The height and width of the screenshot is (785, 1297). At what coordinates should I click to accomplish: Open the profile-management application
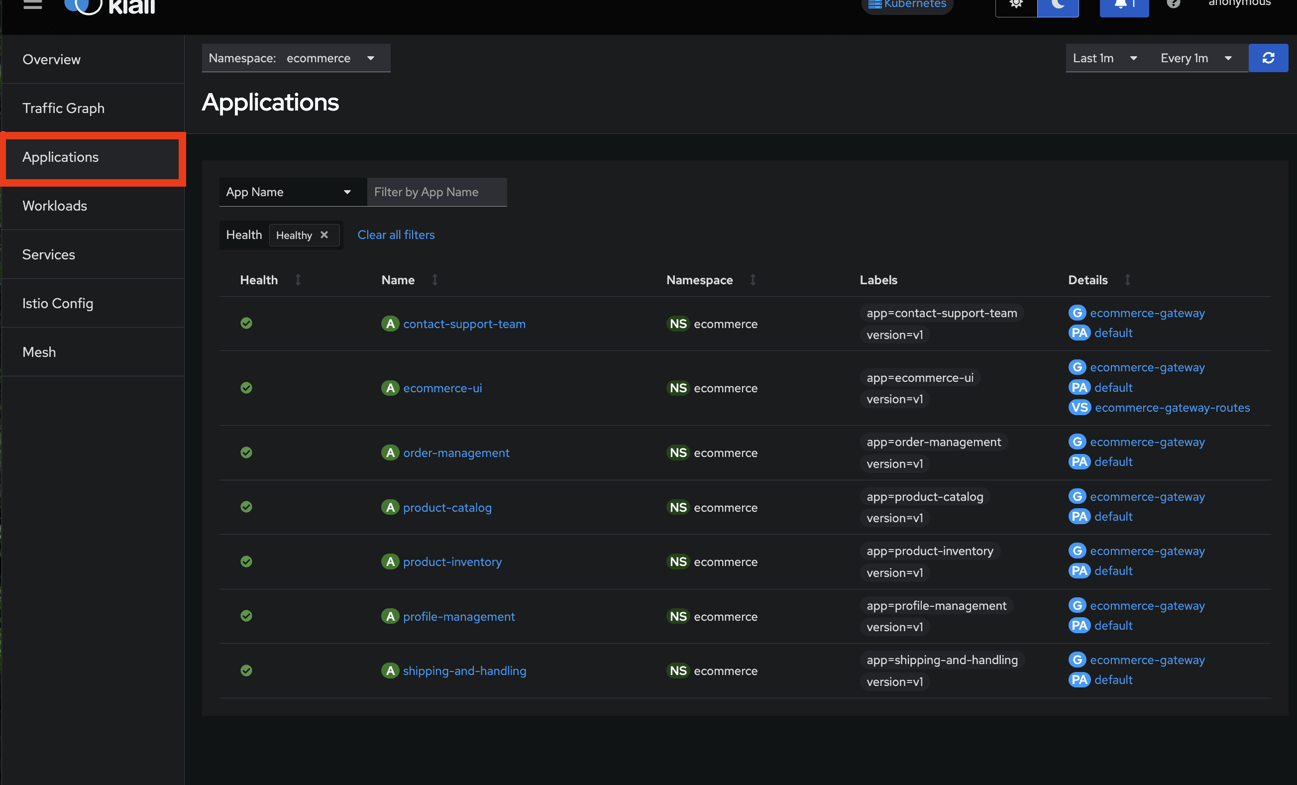459,617
